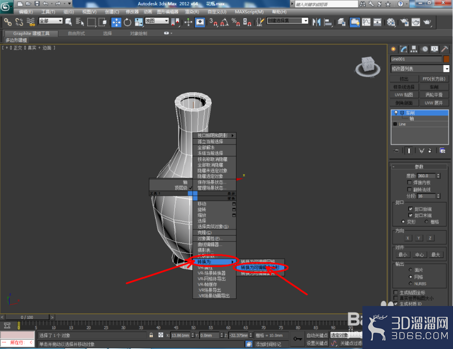This screenshot has height=349, width=453.
Task: Switch to the Utilities hammer panel tab
Action: pos(445,49)
